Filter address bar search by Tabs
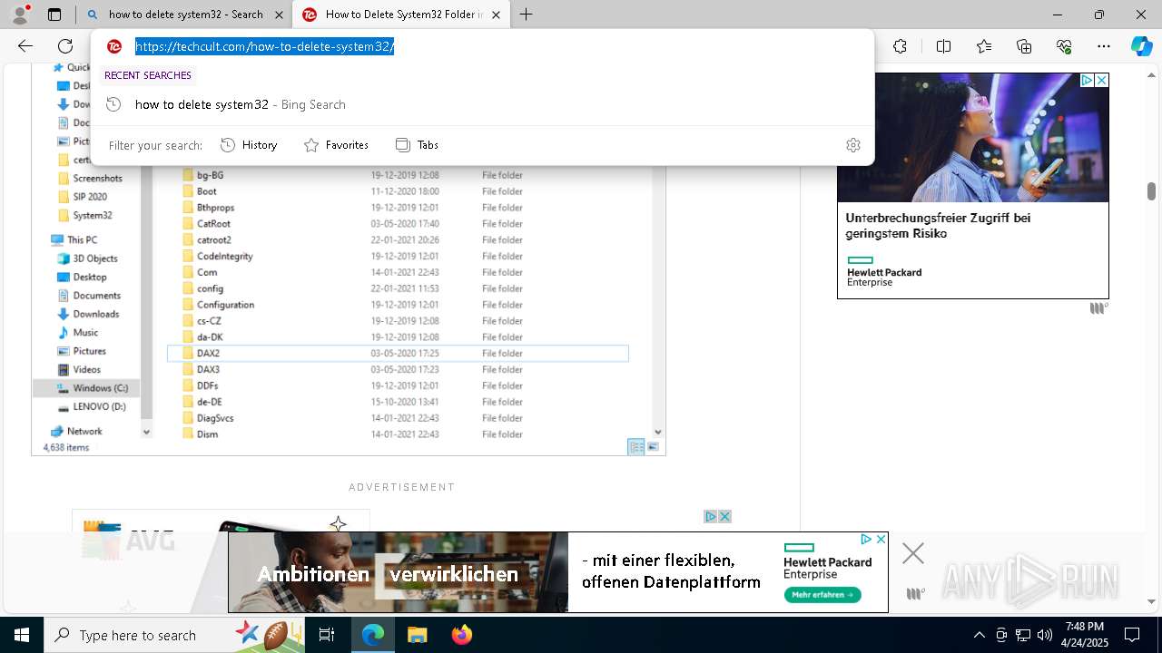This screenshot has width=1162, height=653. click(417, 145)
